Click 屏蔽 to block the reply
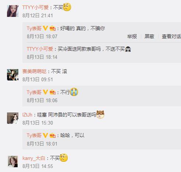Viewport: 181px width, 172px height. [149, 36]
